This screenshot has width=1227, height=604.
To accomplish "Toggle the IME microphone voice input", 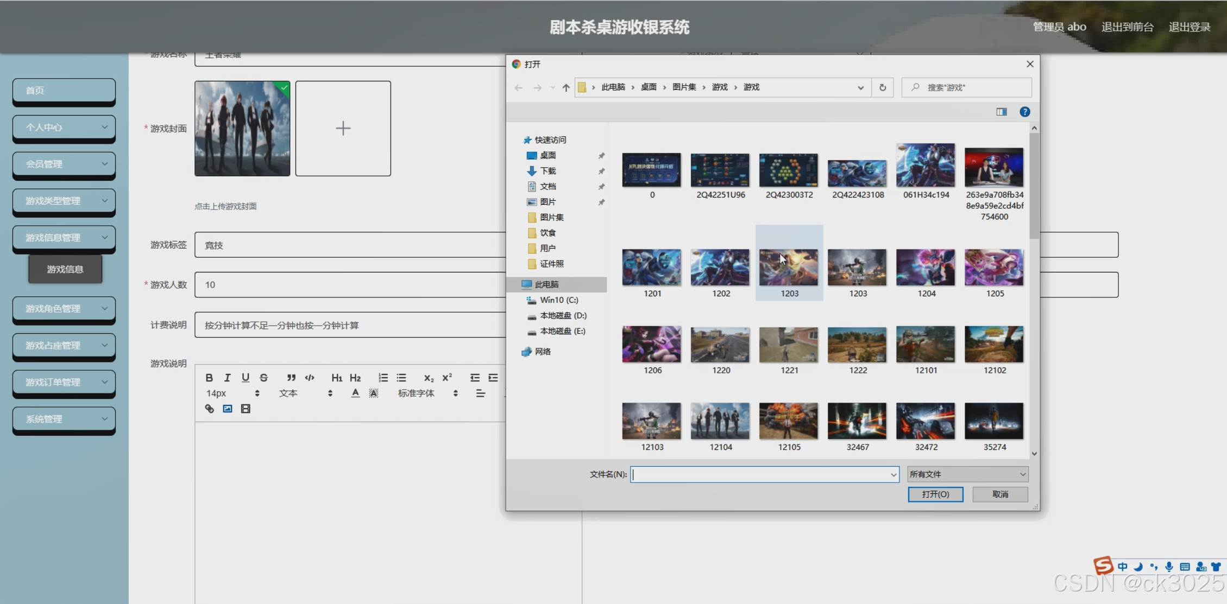I will point(1169,567).
